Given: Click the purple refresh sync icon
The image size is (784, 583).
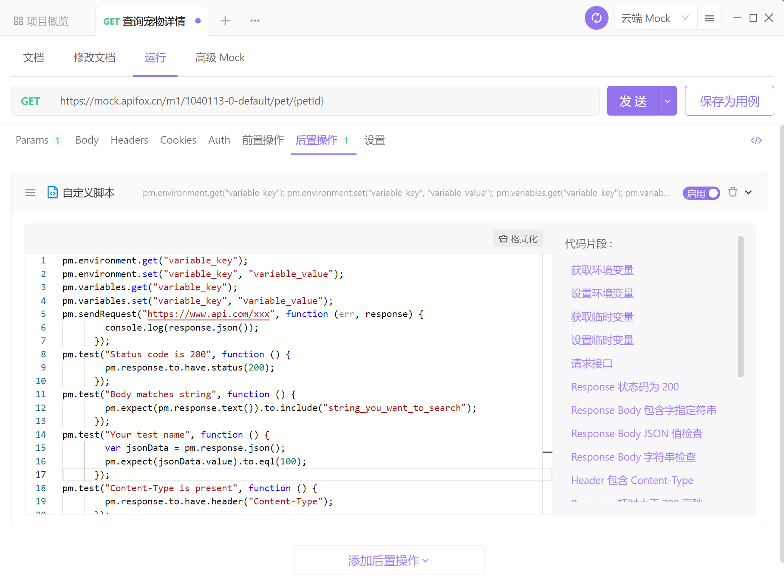Looking at the screenshot, I should coord(596,18).
